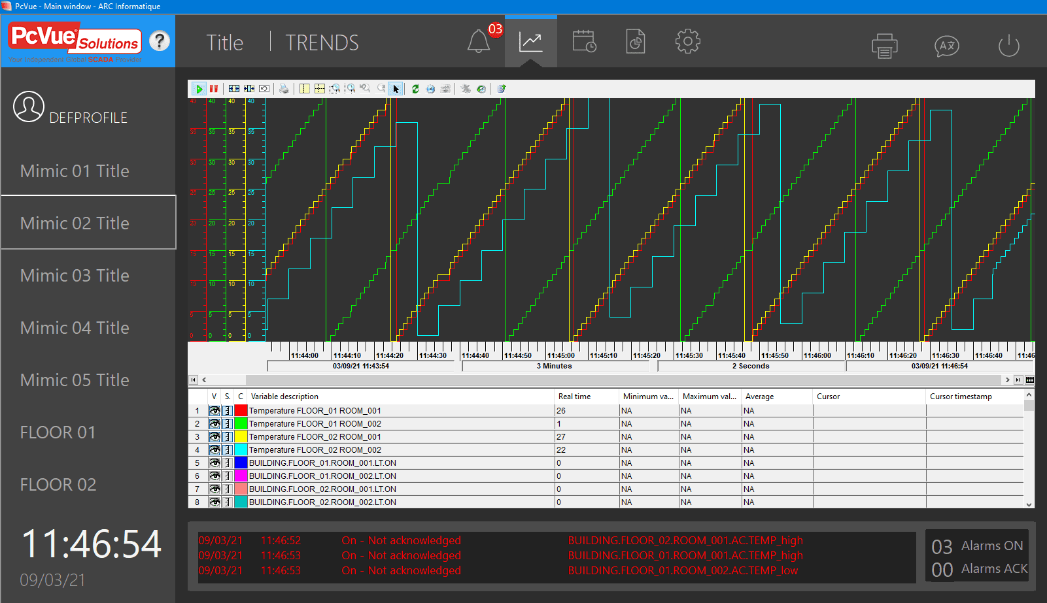The height and width of the screenshot is (603, 1047).
Task: Toggle visibility eye for Temperature FLOOR_02 ROOM_002
Action: click(215, 450)
